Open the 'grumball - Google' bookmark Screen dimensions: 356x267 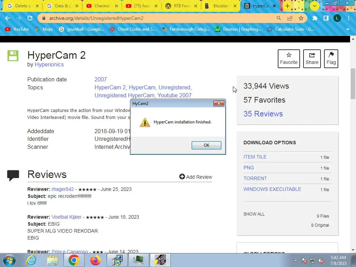[x=81, y=29]
